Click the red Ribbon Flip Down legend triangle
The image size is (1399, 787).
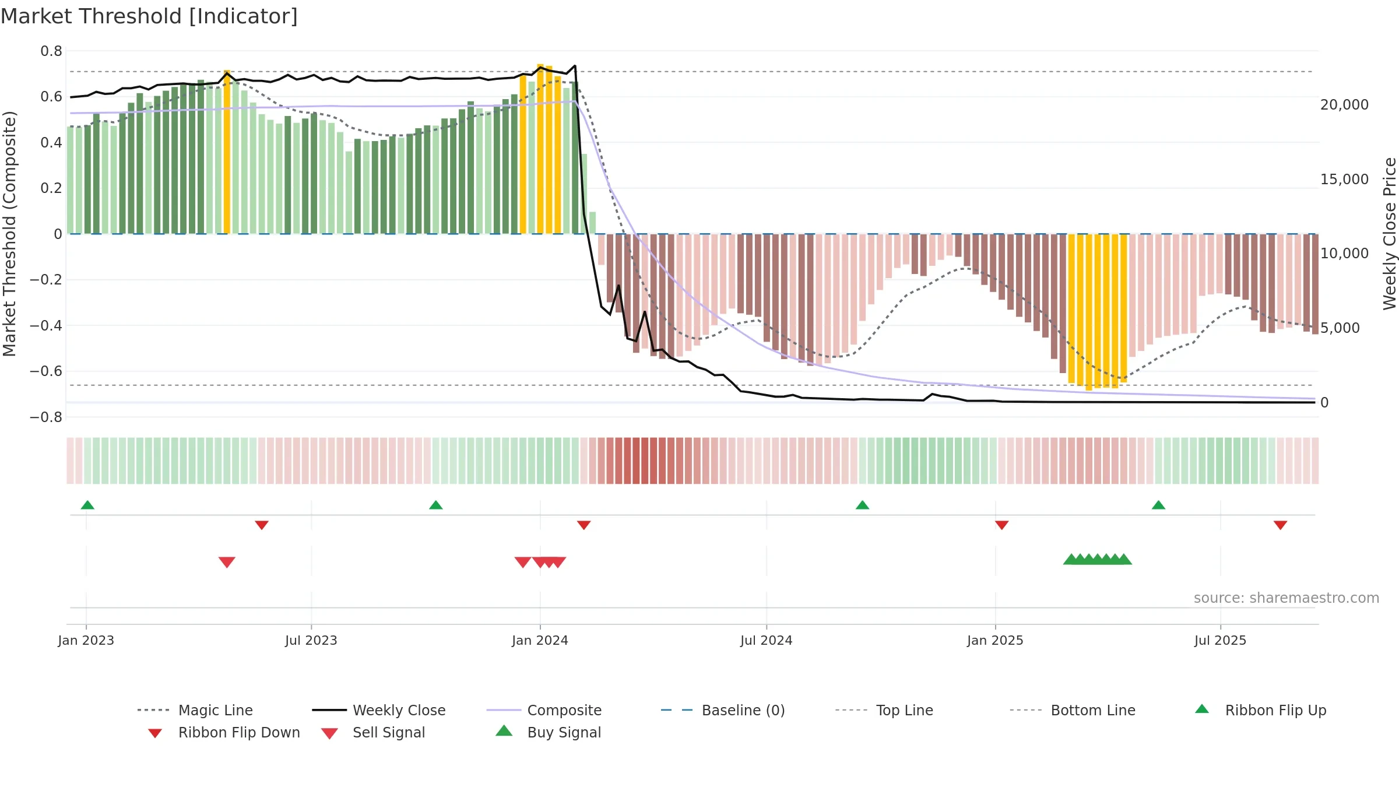pos(155,733)
